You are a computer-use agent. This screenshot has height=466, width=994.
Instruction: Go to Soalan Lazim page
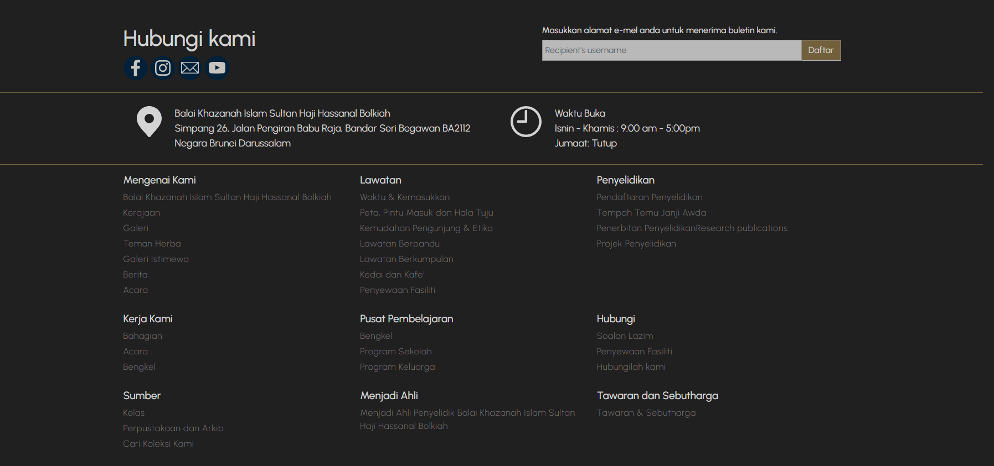pyautogui.click(x=625, y=336)
